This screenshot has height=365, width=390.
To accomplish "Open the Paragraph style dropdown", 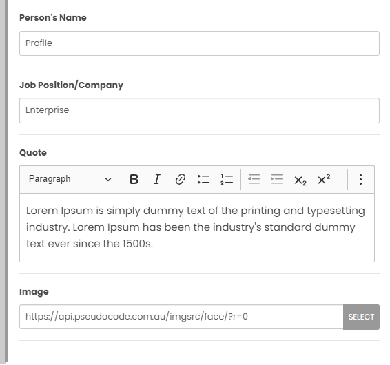I will [x=70, y=179].
